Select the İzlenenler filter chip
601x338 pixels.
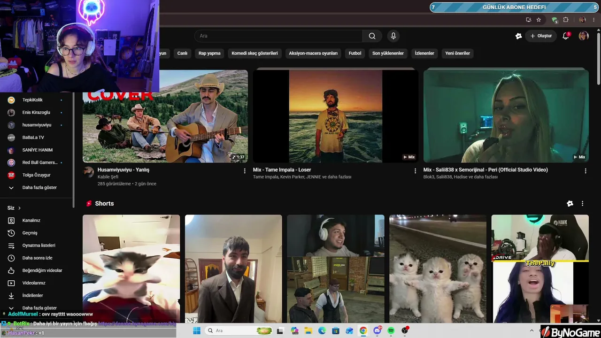click(424, 54)
